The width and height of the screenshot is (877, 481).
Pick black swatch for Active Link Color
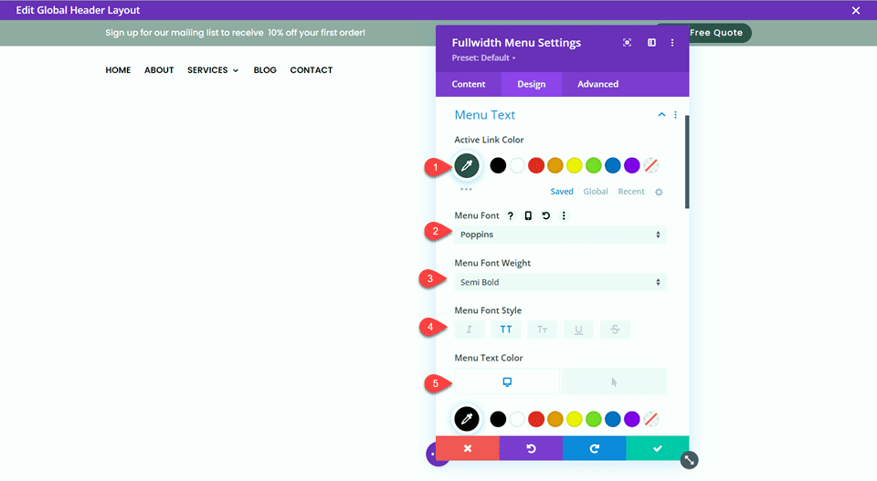(x=498, y=165)
